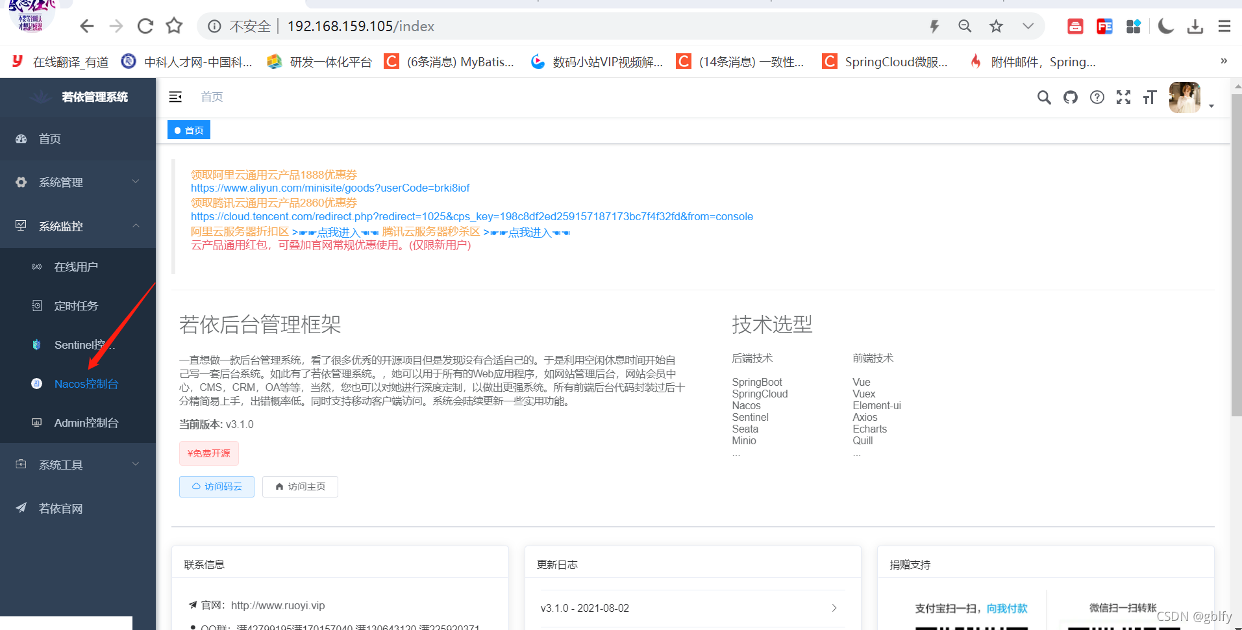Open the GitHub repository icon

[1070, 97]
